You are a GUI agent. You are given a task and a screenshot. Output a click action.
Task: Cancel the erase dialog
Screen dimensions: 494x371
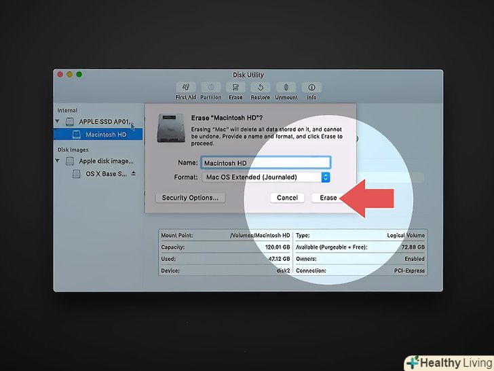click(287, 198)
